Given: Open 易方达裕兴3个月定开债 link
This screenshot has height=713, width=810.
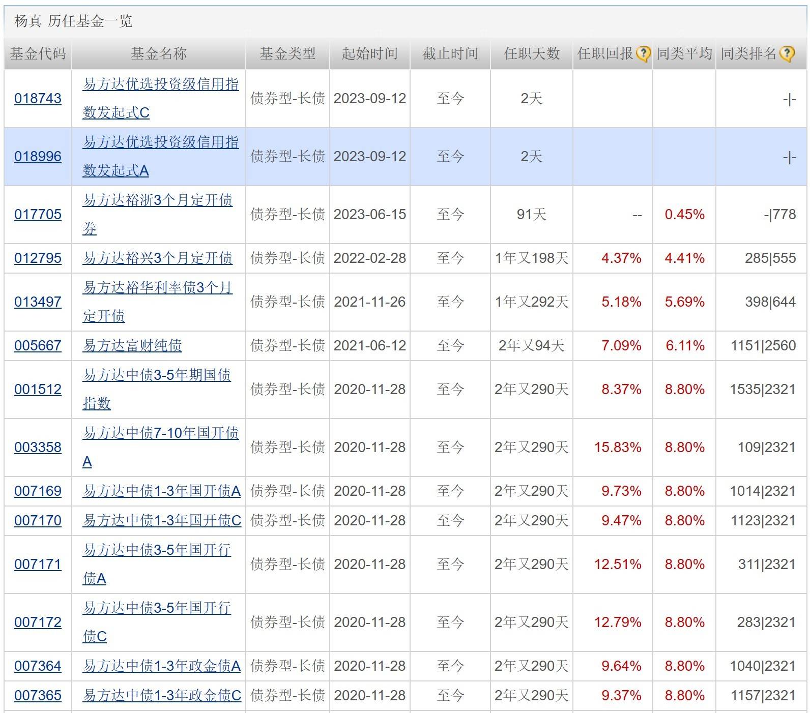Looking at the screenshot, I should (x=157, y=258).
